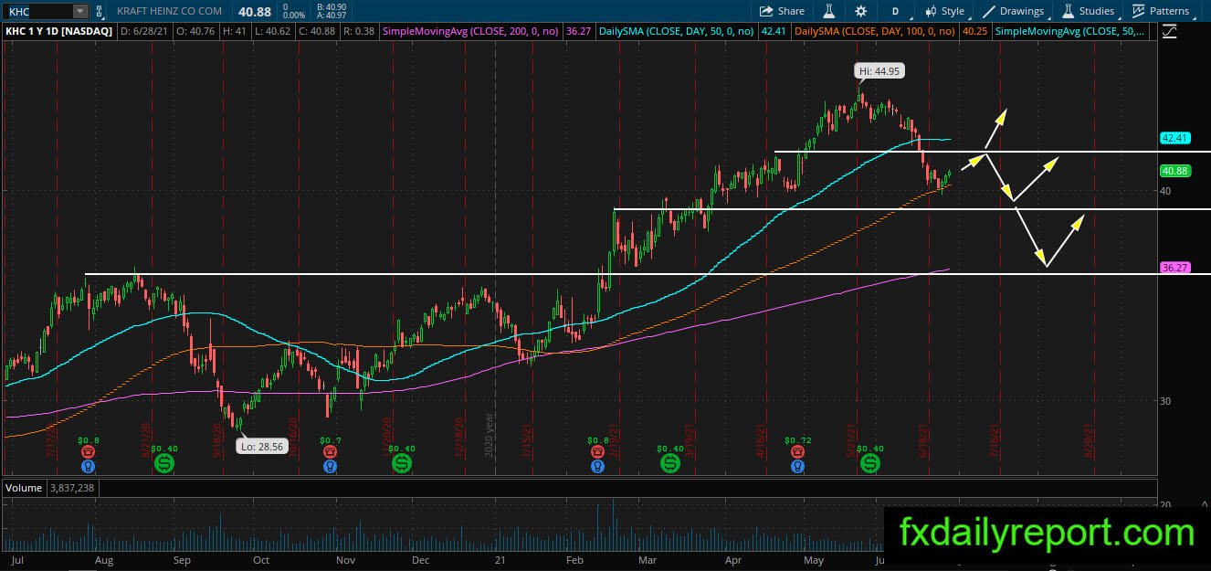This screenshot has height=571, width=1211.
Task: Click the $0.72 earnings estimate text
Action: pos(799,440)
